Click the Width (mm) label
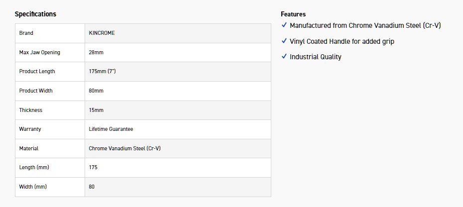Viewport: 463px width, 207px height. point(33,187)
